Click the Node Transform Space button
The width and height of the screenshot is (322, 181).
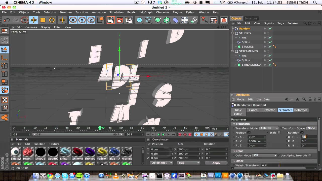311,128
